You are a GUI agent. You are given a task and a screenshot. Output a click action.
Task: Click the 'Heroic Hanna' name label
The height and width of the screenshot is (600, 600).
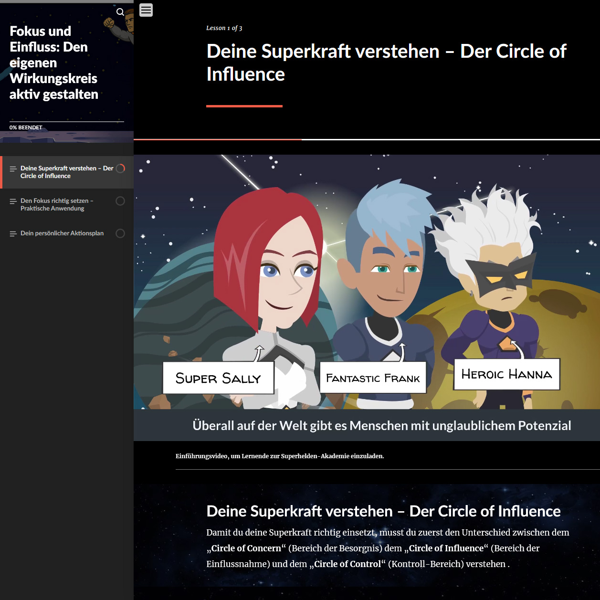coord(506,374)
